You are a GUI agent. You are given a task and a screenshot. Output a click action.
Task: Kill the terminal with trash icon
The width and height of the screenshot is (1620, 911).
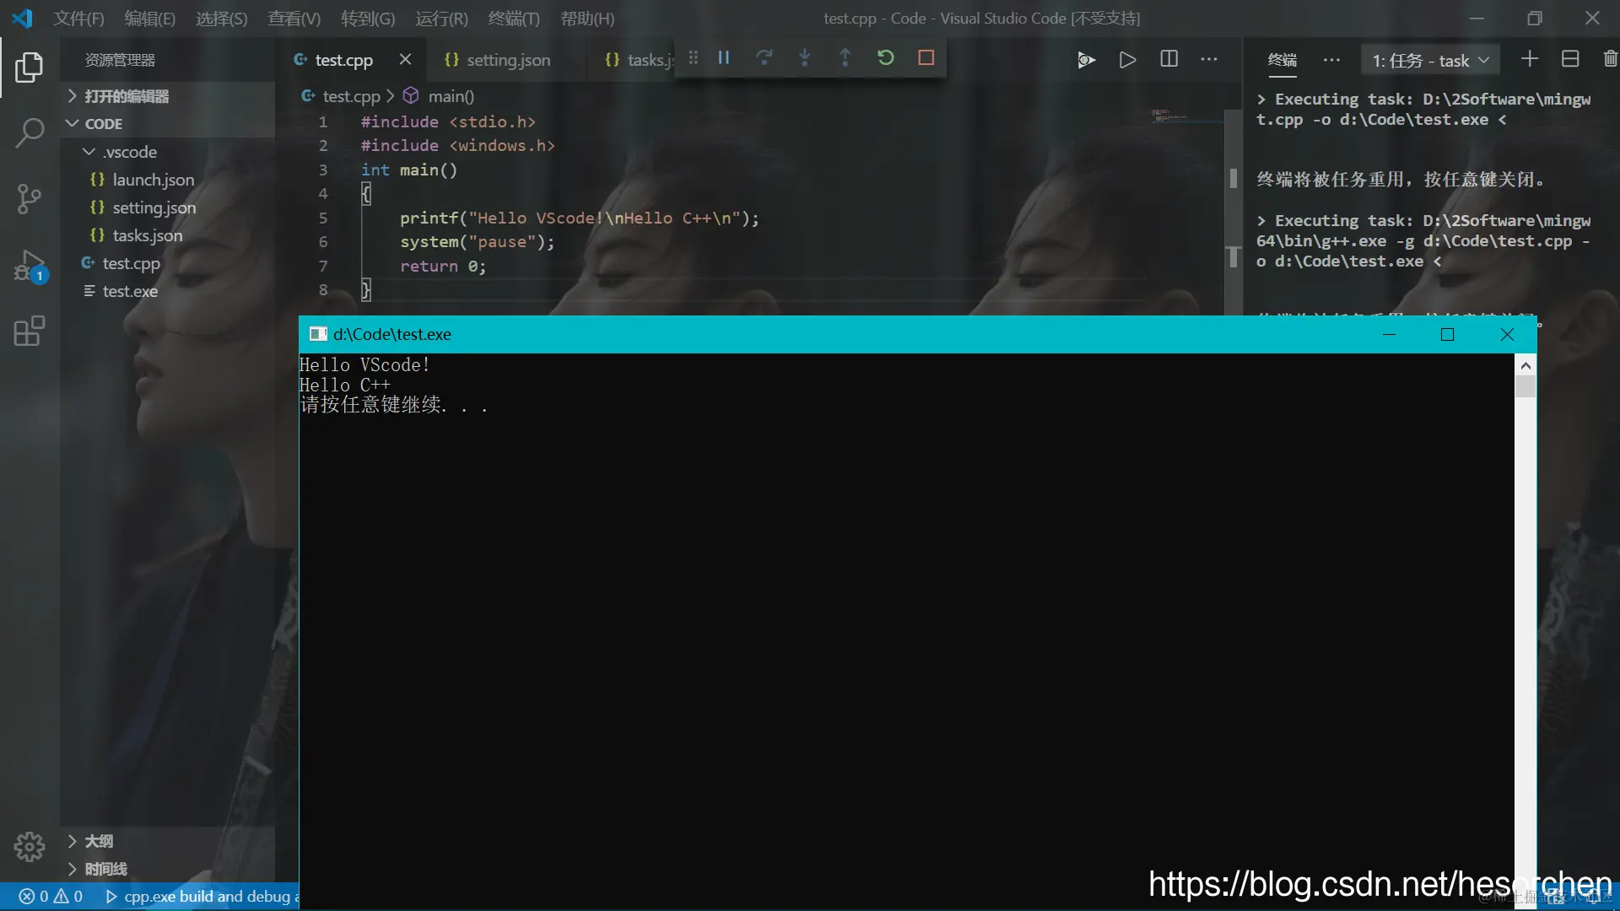(1610, 59)
